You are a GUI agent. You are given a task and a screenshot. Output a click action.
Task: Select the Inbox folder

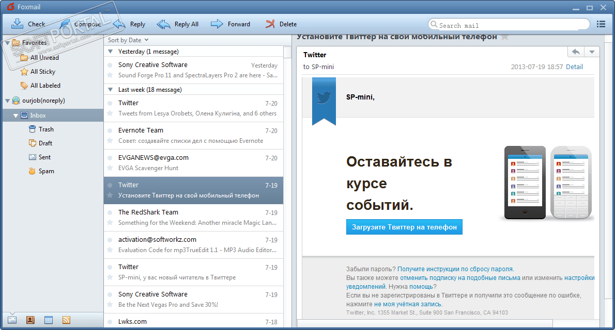coord(53,115)
